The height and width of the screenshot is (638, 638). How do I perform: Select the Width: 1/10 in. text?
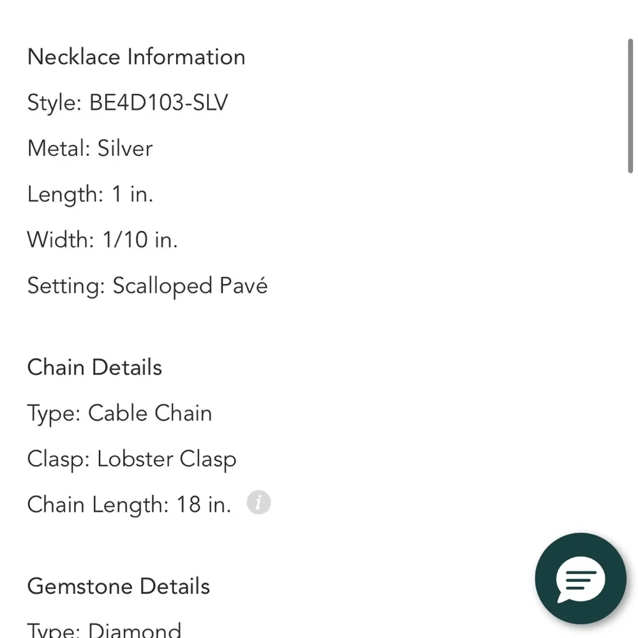pyautogui.click(x=102, y=240)
